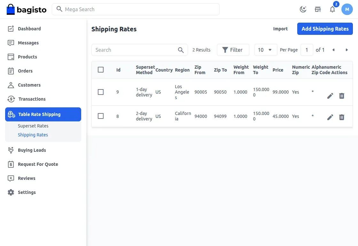This screenshot has width=358, height=246.
Task: Go to next page using right arrow
Action: point(347,50)
